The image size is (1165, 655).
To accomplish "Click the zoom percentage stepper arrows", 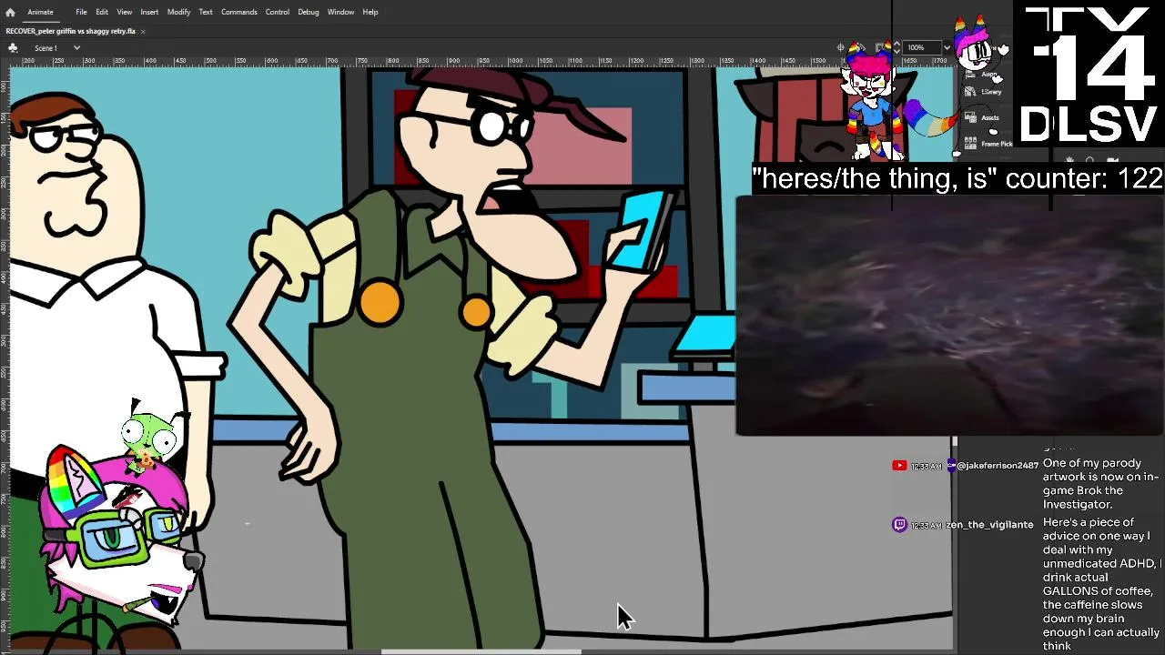I will [x=897, y=47].
